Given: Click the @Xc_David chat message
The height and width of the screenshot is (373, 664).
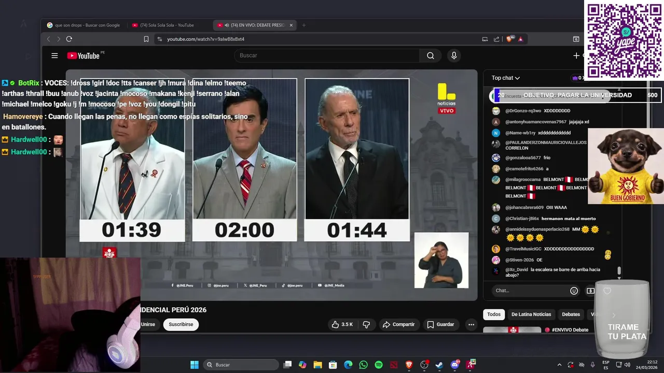Looking at the screenshot, I should pos(552,272).
